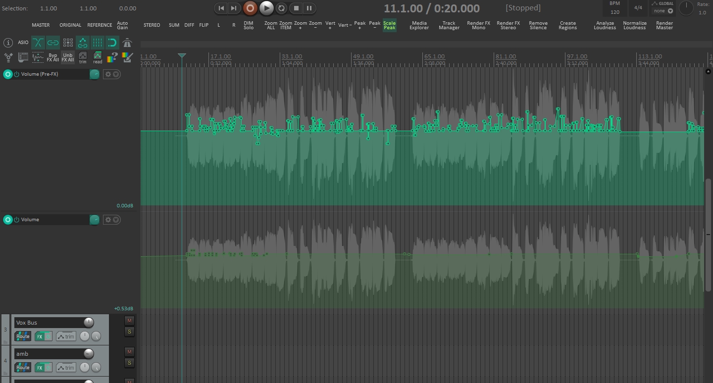The width and height of the screenshot is (713, 383).
Task: Open Media Explorer
Action: click(419, 25)
